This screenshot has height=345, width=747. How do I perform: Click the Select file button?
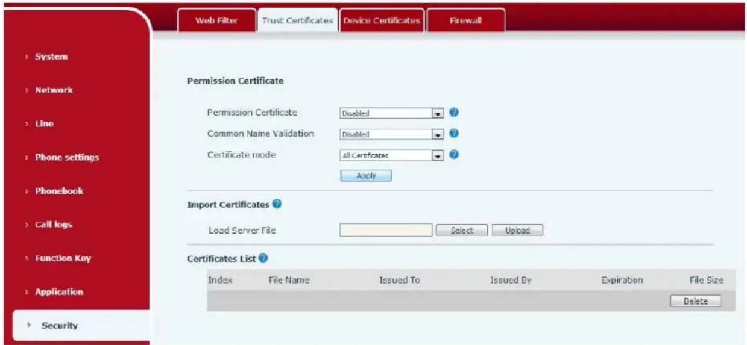click(462, 231)
